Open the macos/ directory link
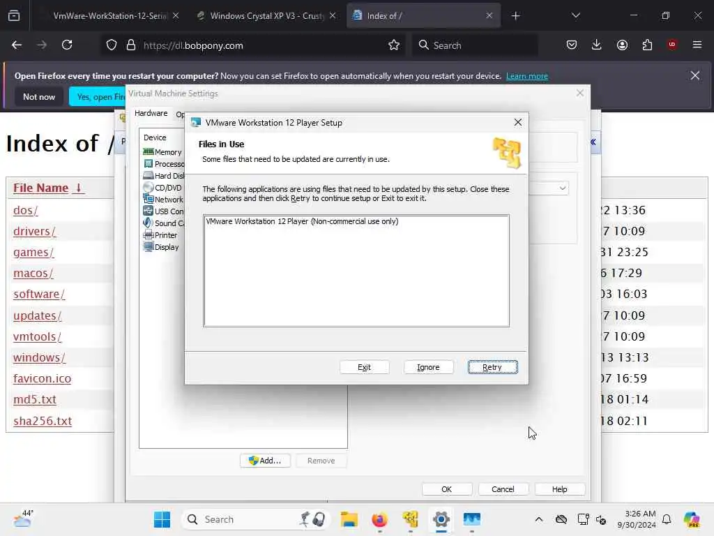Screen dimensions: 714x536 coord(33,273)
